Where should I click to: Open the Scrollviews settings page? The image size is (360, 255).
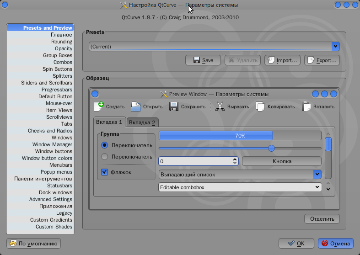pyautogui.click(x=40, y=117)
